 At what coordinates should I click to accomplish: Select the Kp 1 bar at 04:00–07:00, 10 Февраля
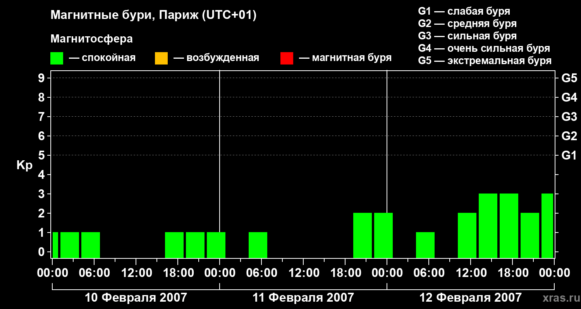[x=91, y=245]
